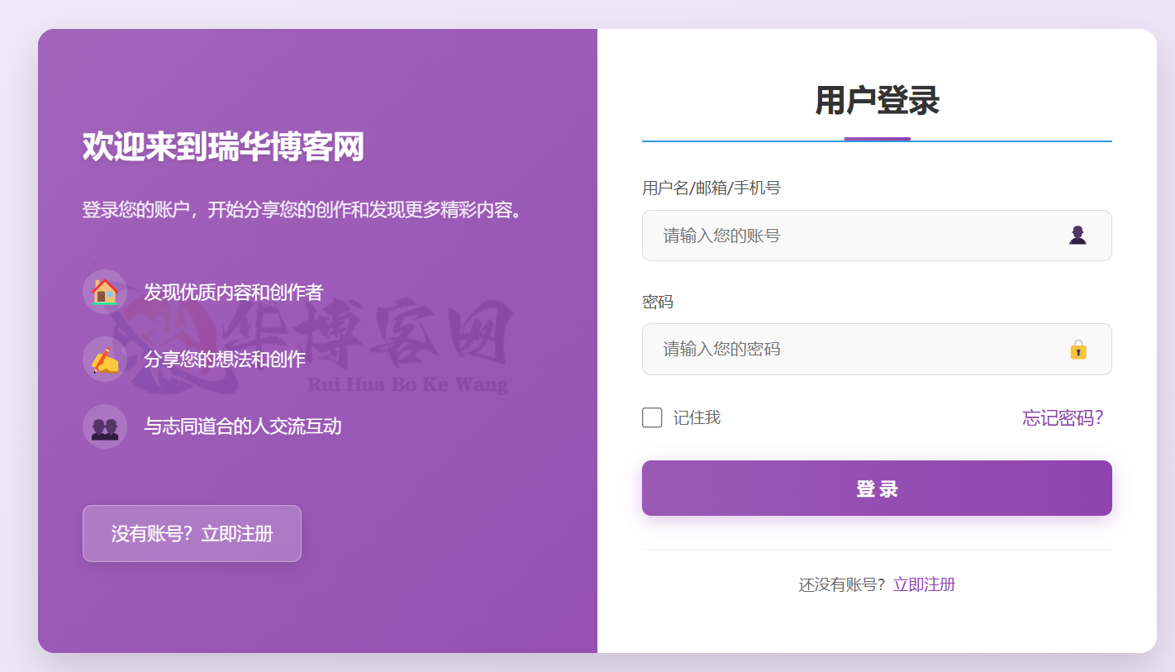
Task: Focus the 请输入您的密码 input field
Action: [x=851, y=350]
